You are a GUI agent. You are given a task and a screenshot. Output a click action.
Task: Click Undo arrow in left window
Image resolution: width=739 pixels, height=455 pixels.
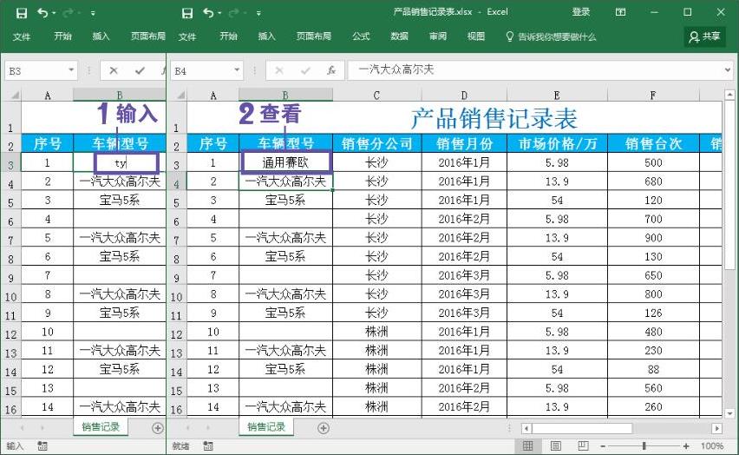43,13
